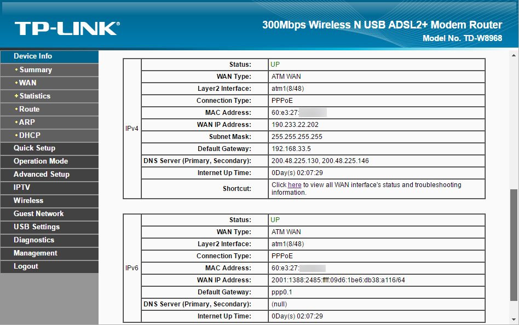Open the WAN submenu item

coord(49,83)
